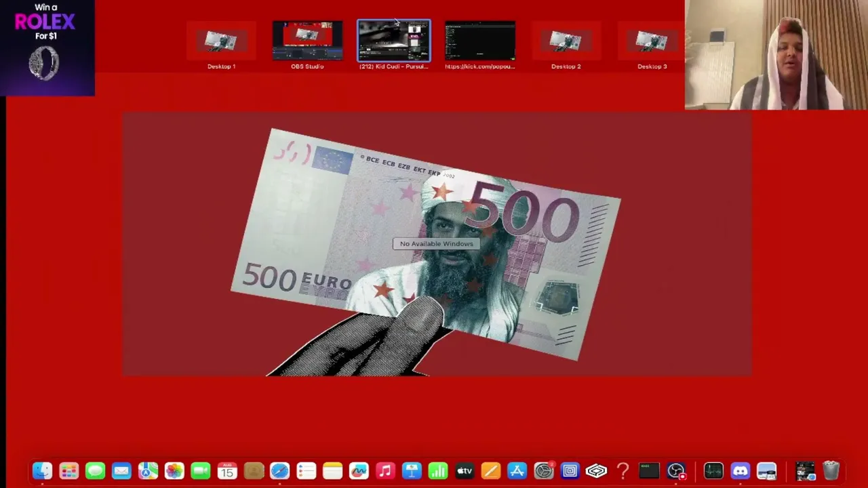The width and height of the screenshot is (868, 488).
Task: Switch to the kick.com full-screen space
Action: click(x=480, y=45)
